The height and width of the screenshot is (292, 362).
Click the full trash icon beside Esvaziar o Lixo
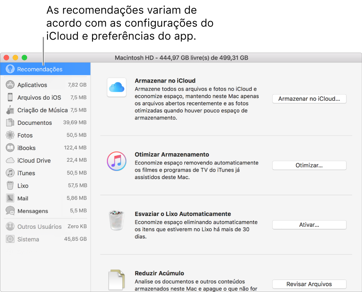[x=117, y=220]
